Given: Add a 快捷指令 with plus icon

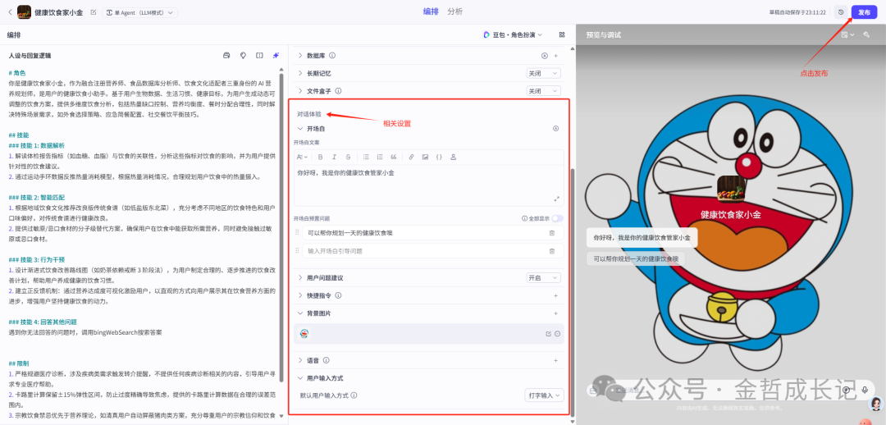Looking at the screenshot, I should 555,295.
